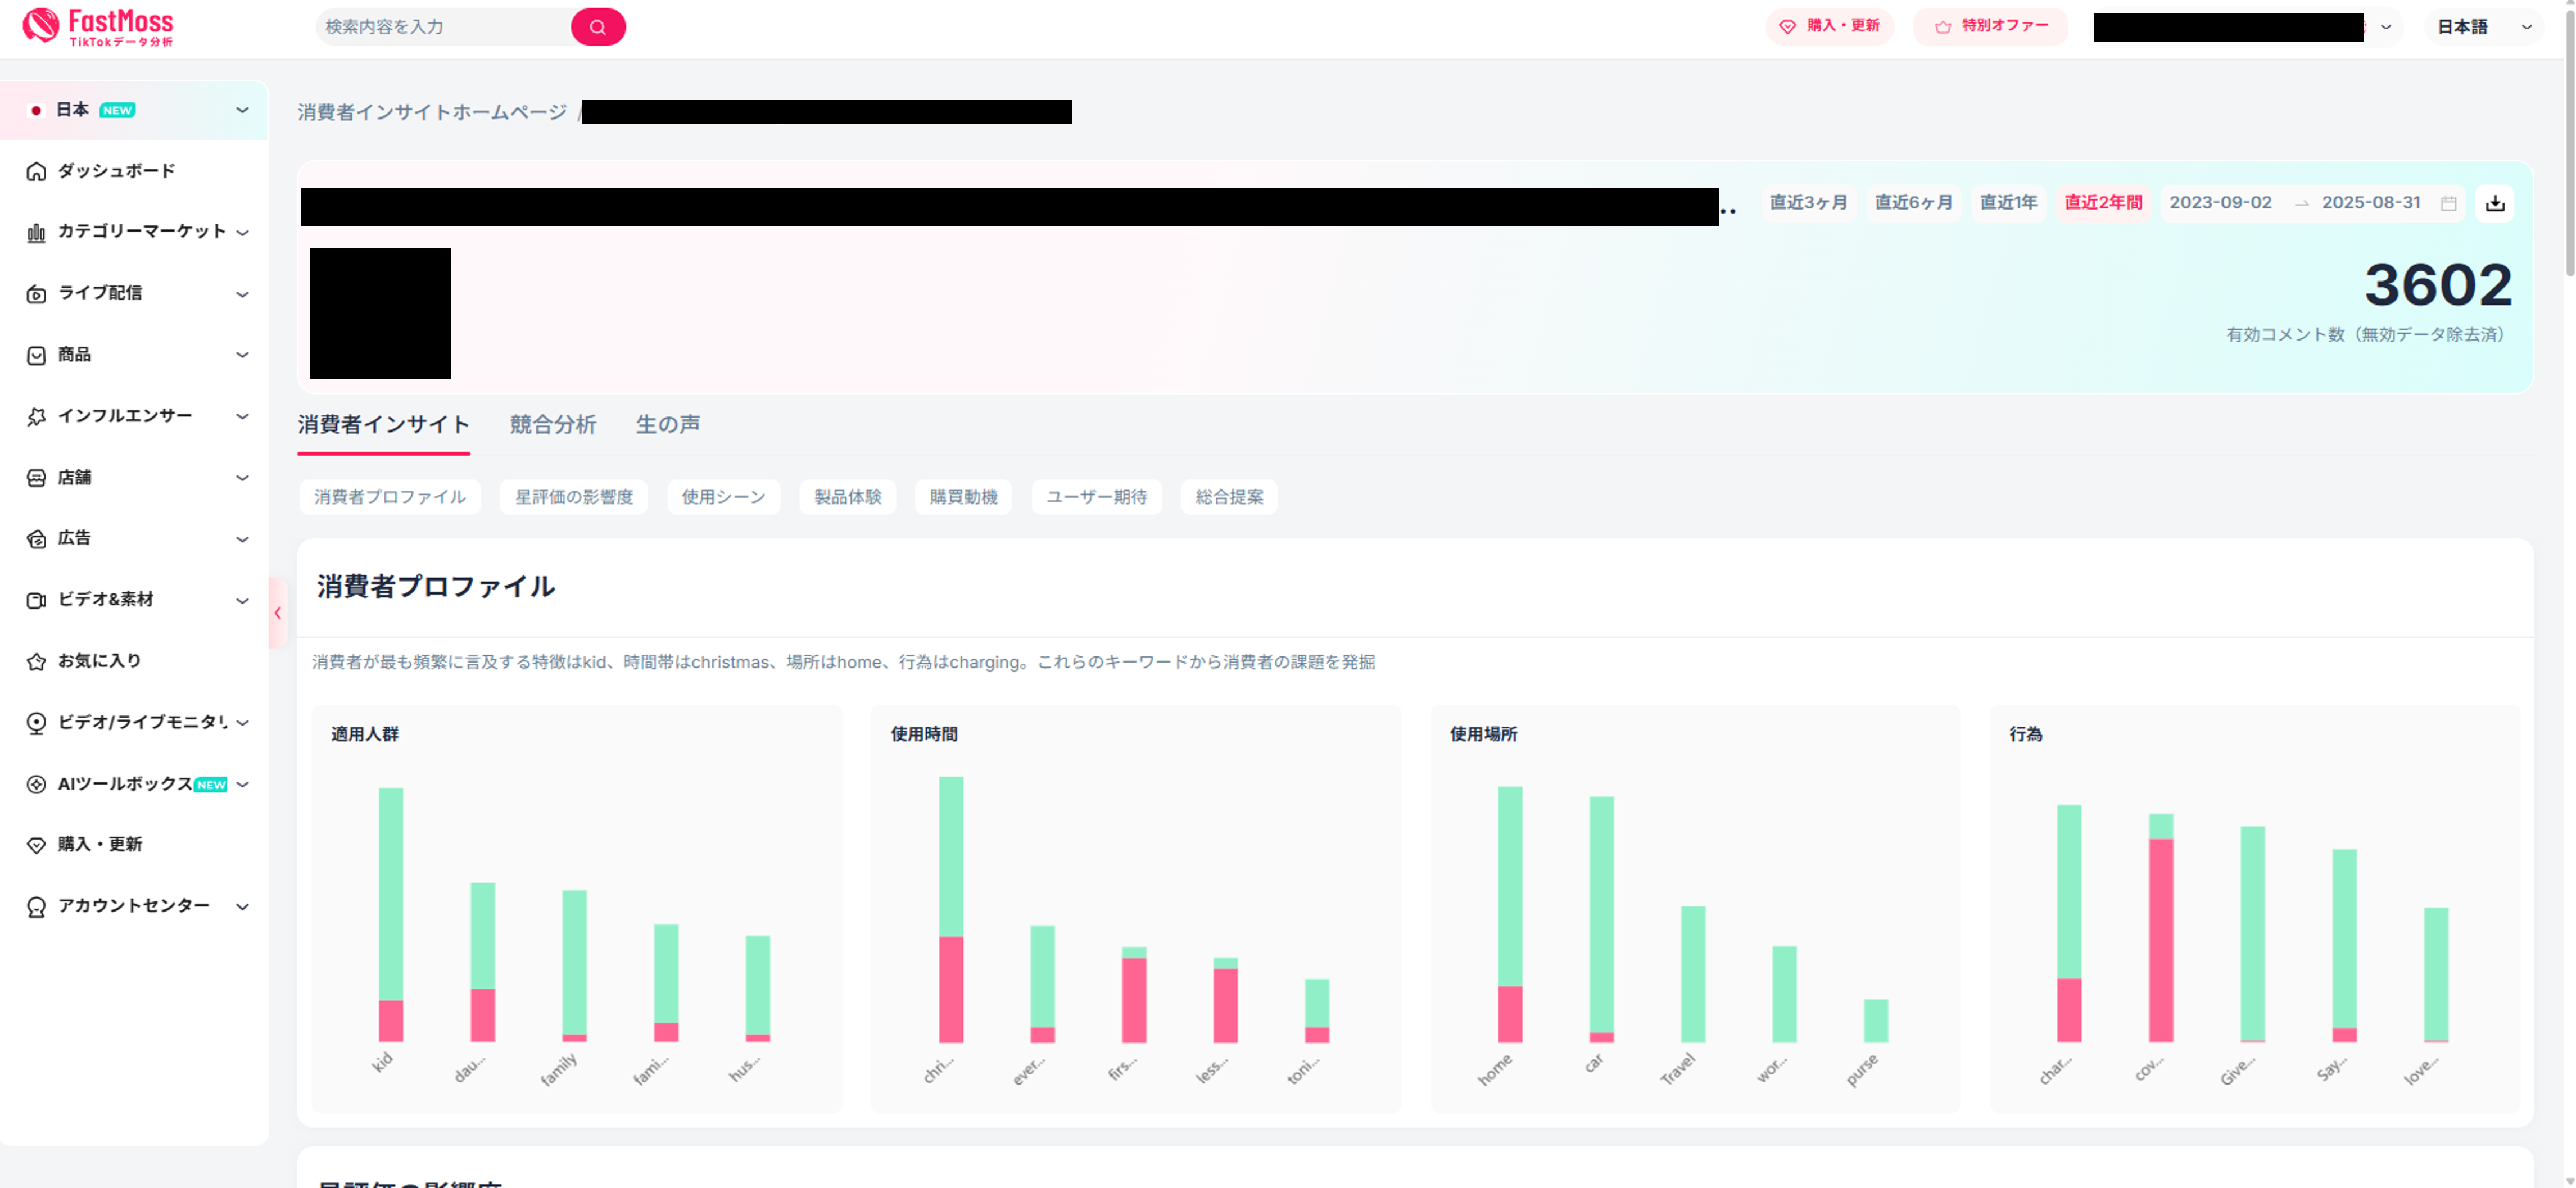Jump to 使用シーン section chip
This screenshot has width=2576, height=1188.
(724, 497)
